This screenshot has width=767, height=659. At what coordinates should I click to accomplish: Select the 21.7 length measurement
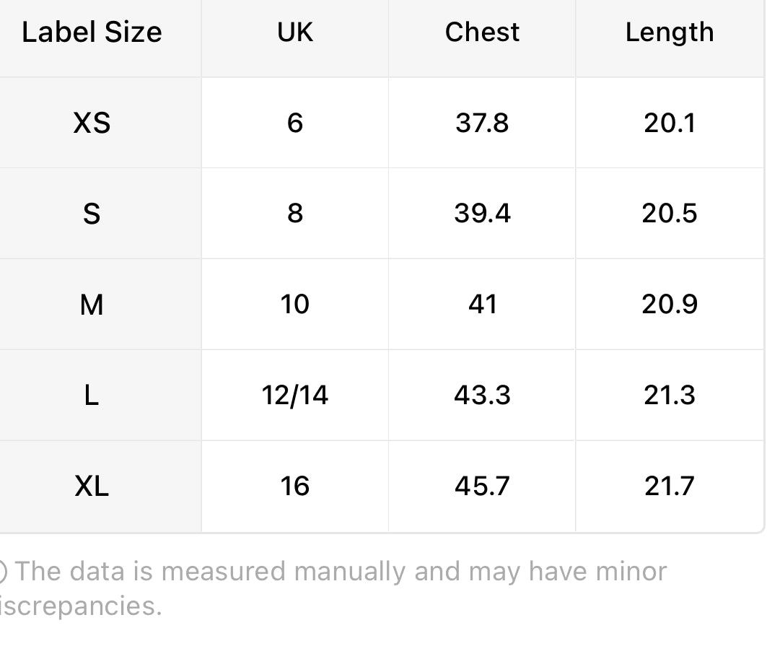pos(669,486)
